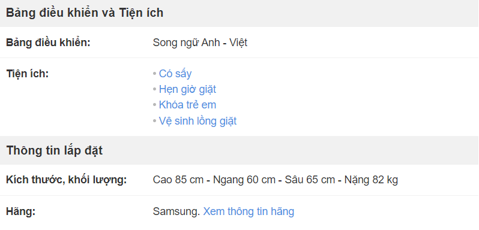Screen dimensions: 479x230
Task: Open the Khóa trẻ em link
Action: coord(187,105)
